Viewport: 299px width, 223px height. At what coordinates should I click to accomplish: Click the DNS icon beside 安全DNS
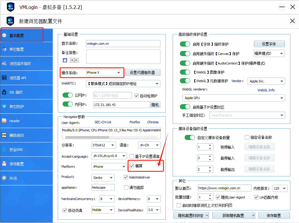(4, 149)
